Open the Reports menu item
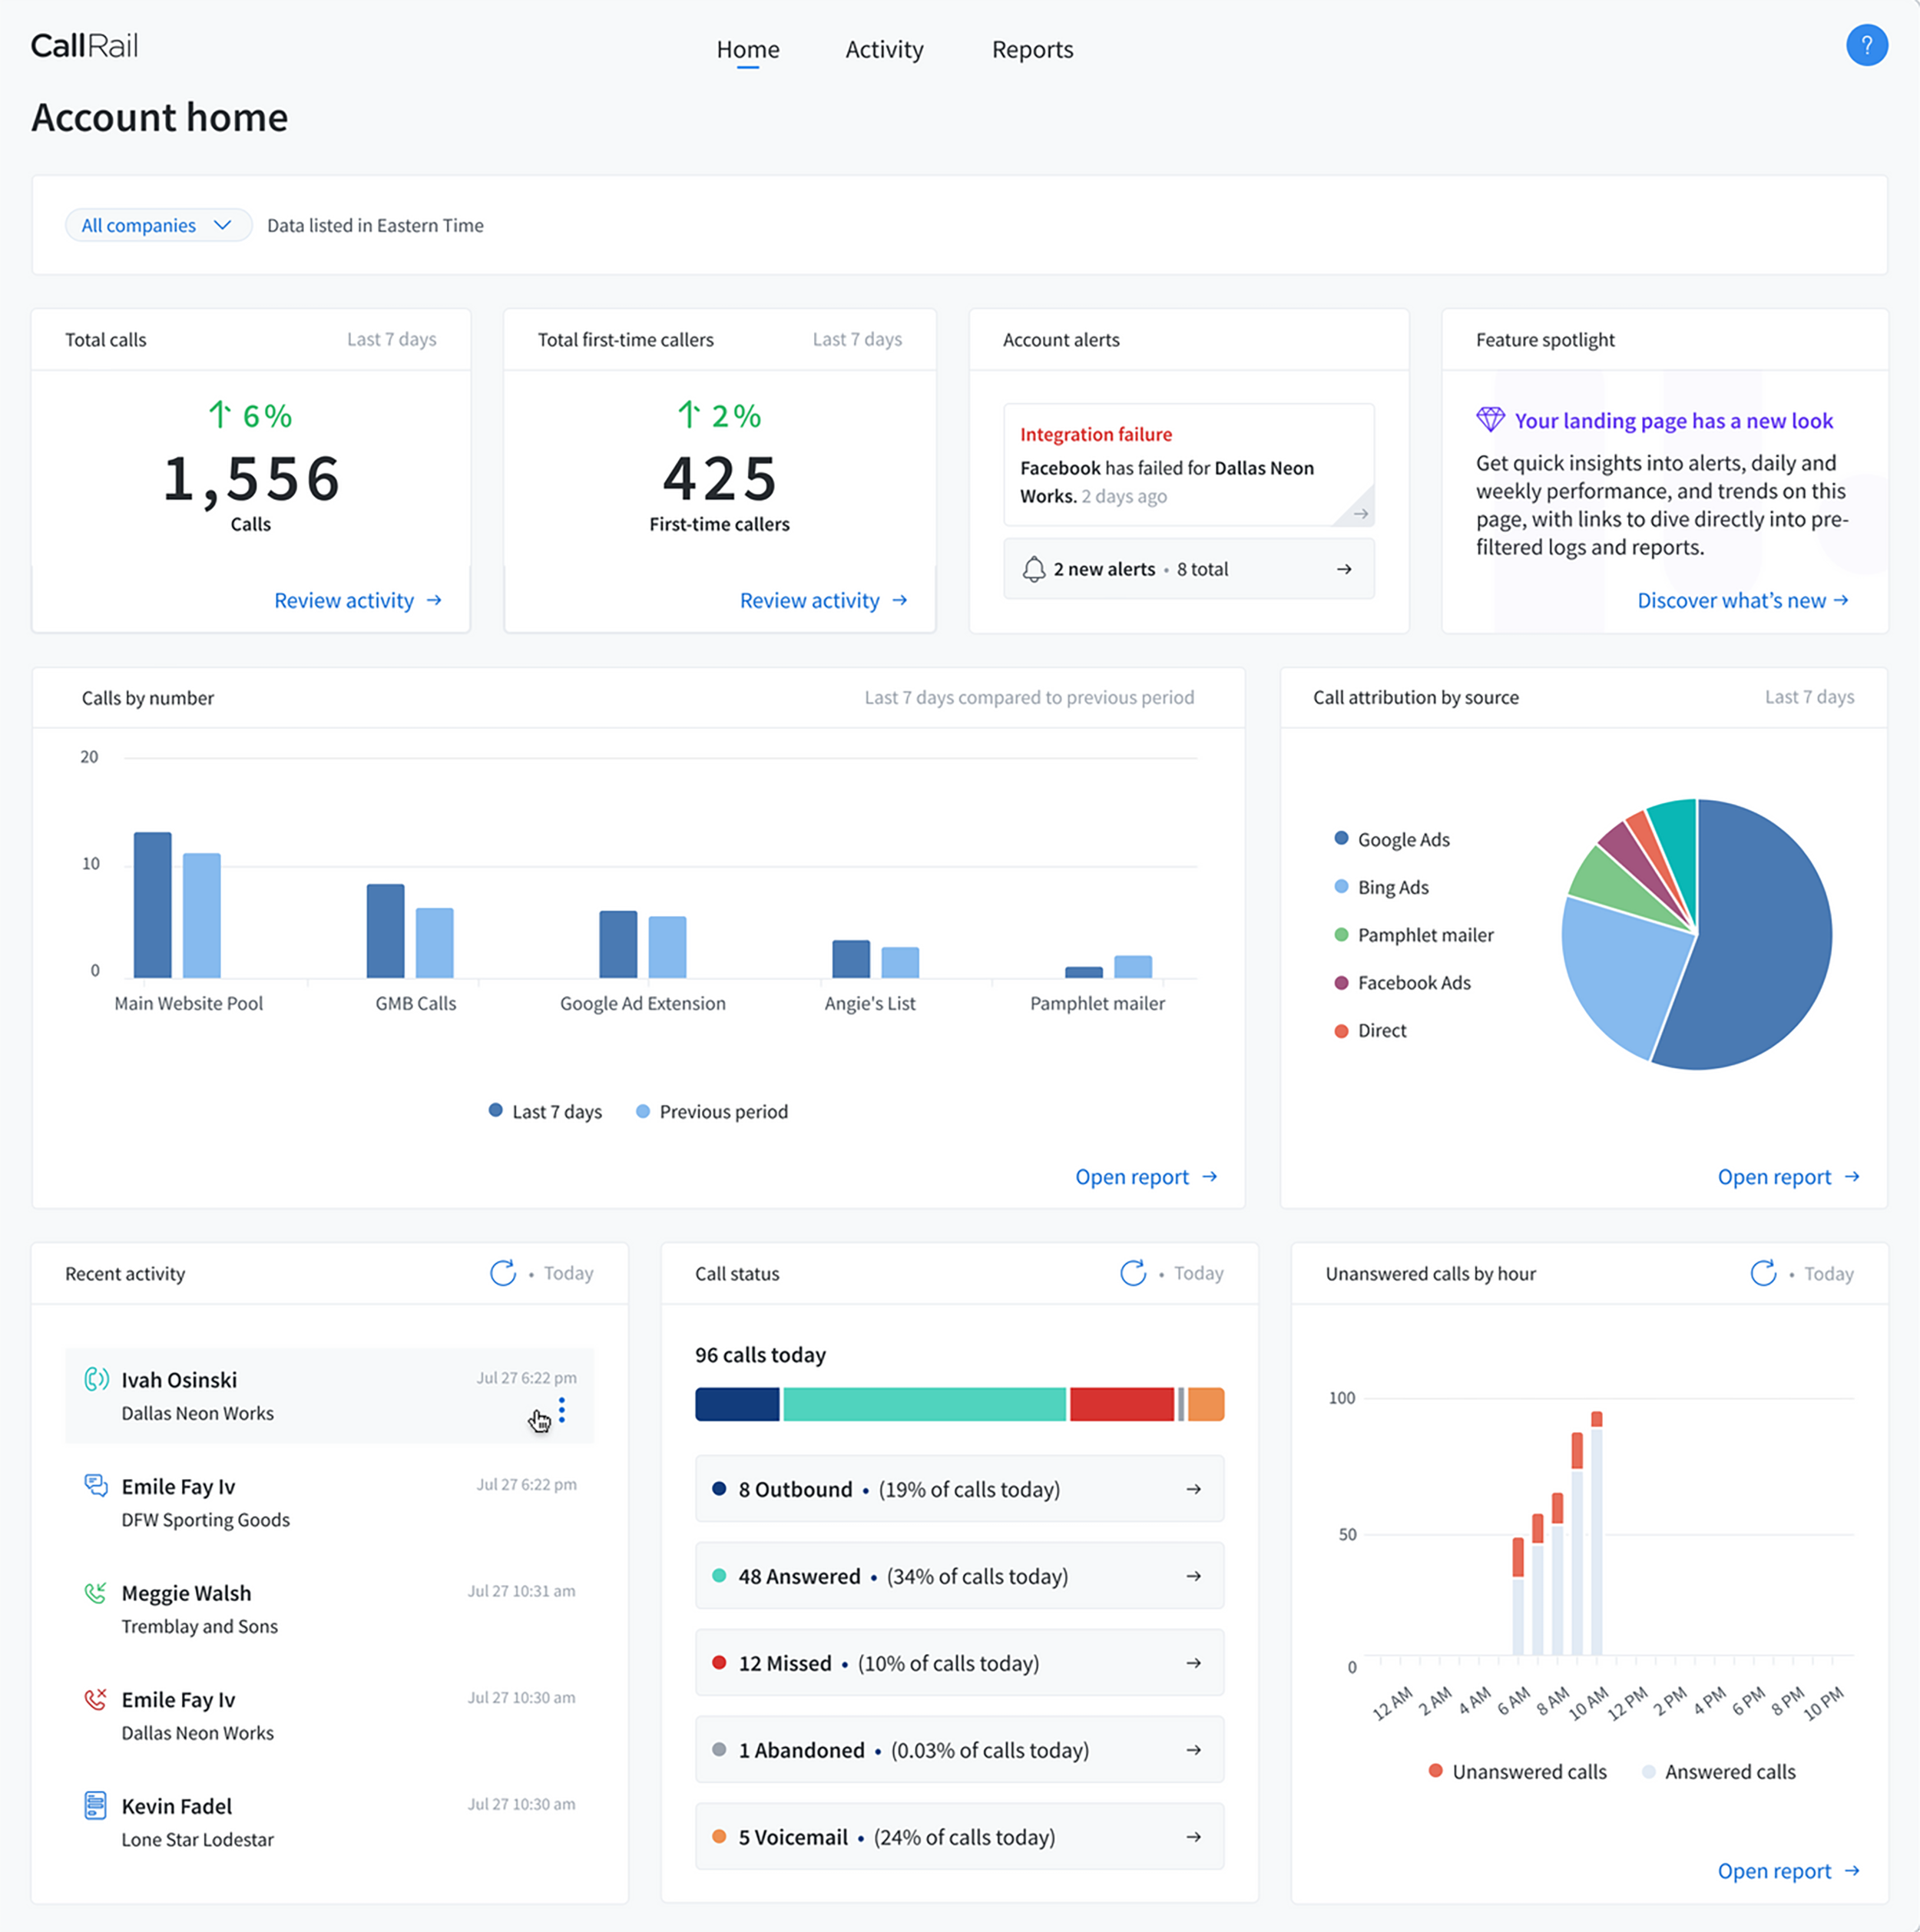This screenshot has width=1920, height=1932. [1032, 49]
